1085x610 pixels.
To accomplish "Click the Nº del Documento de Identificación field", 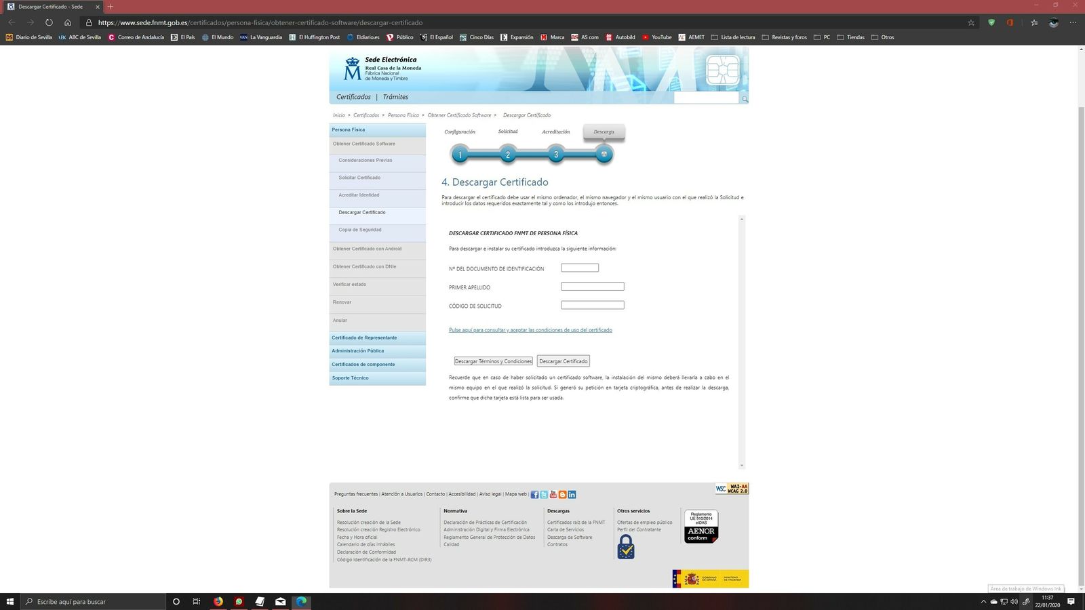I will [x=579, y=268].
